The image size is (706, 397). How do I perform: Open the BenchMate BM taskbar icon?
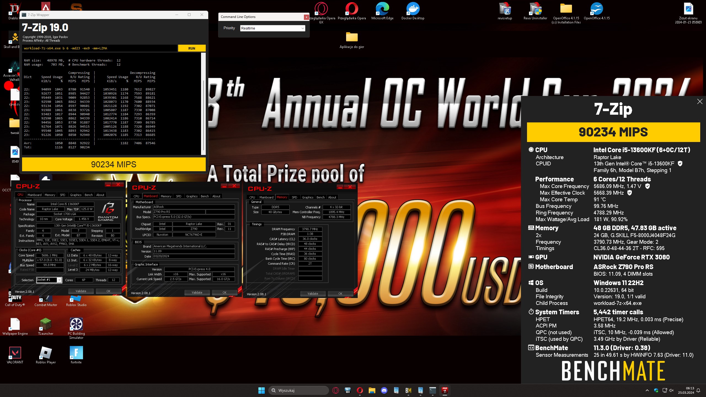click(408, 390)
